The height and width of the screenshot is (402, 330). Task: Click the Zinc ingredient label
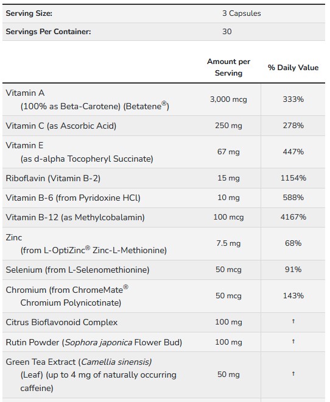(x=14, y=237)
